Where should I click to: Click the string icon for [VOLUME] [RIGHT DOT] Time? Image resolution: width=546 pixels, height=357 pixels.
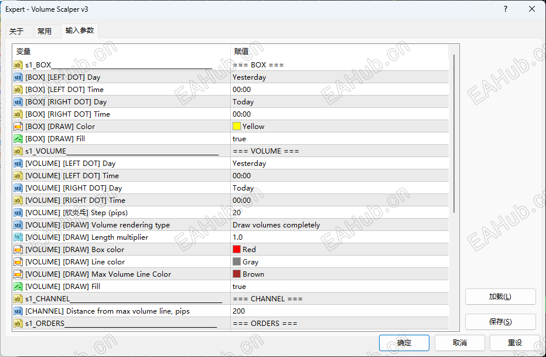(x=18, y=200)
